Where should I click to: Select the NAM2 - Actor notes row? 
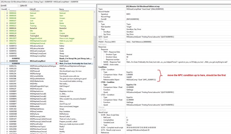click(x=164, y=65)
